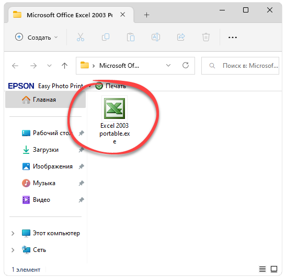Open the Создать (New) button
Image resolution: width=286 pixels, height=278 pixels.
[x=36, y=38]
